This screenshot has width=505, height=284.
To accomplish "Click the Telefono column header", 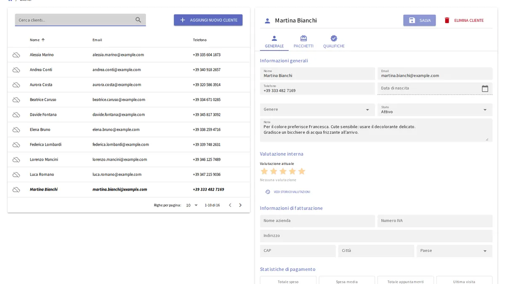I will (200, 40).
